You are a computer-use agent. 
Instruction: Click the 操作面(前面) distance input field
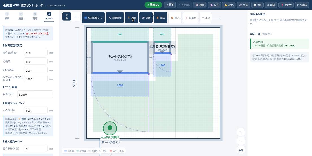click(36, 53)
